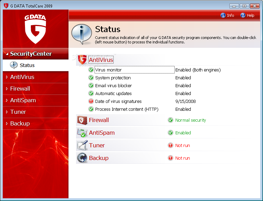Click the Tuner screwdriver icon
263x201 pixels.
pos(82,145)
